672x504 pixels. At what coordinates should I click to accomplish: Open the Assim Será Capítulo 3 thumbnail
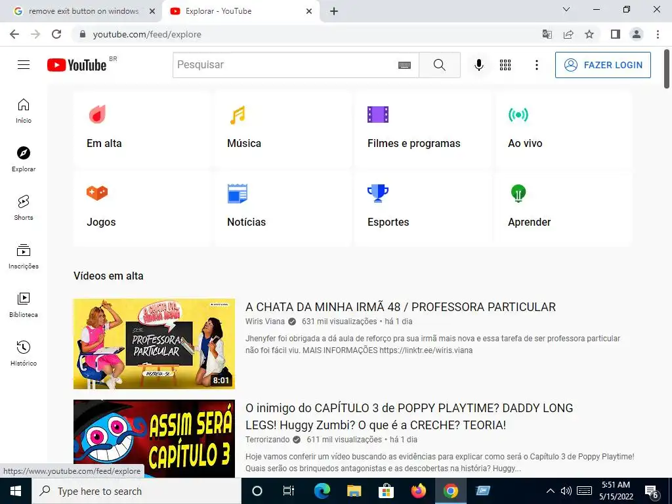154,438
